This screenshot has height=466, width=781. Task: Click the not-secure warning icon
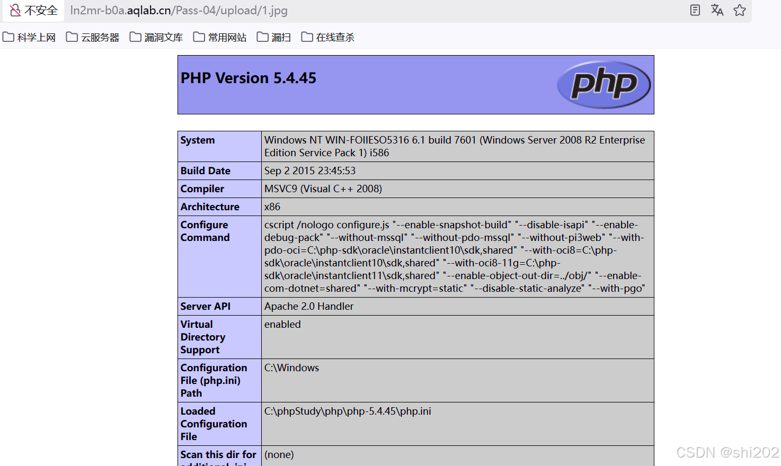pyautogui.click(x=15, y=10)
